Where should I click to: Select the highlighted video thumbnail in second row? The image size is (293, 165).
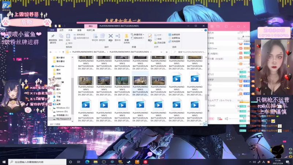tap(140, 81)
